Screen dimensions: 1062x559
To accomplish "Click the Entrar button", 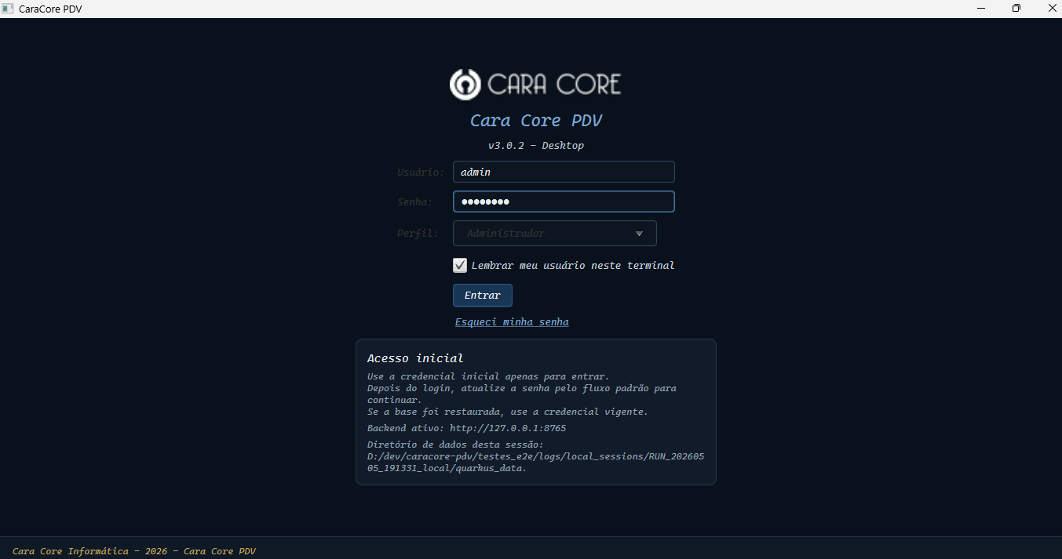I will coord(483,296).
